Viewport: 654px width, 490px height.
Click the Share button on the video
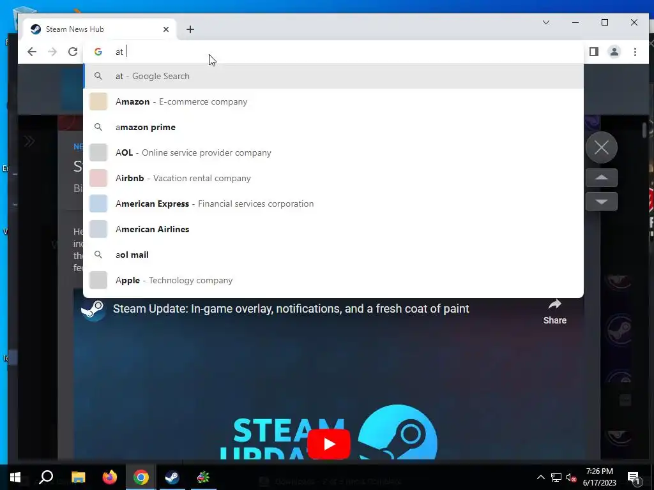click(x=555, y=311)
